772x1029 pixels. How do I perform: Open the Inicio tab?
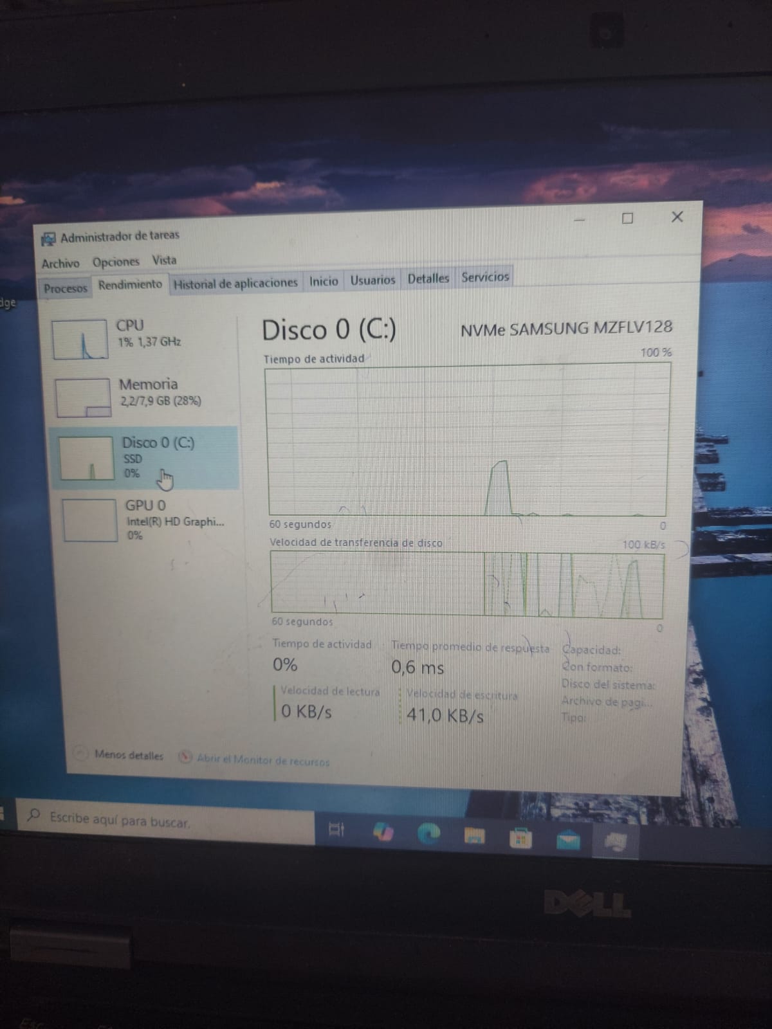[324, 281]
